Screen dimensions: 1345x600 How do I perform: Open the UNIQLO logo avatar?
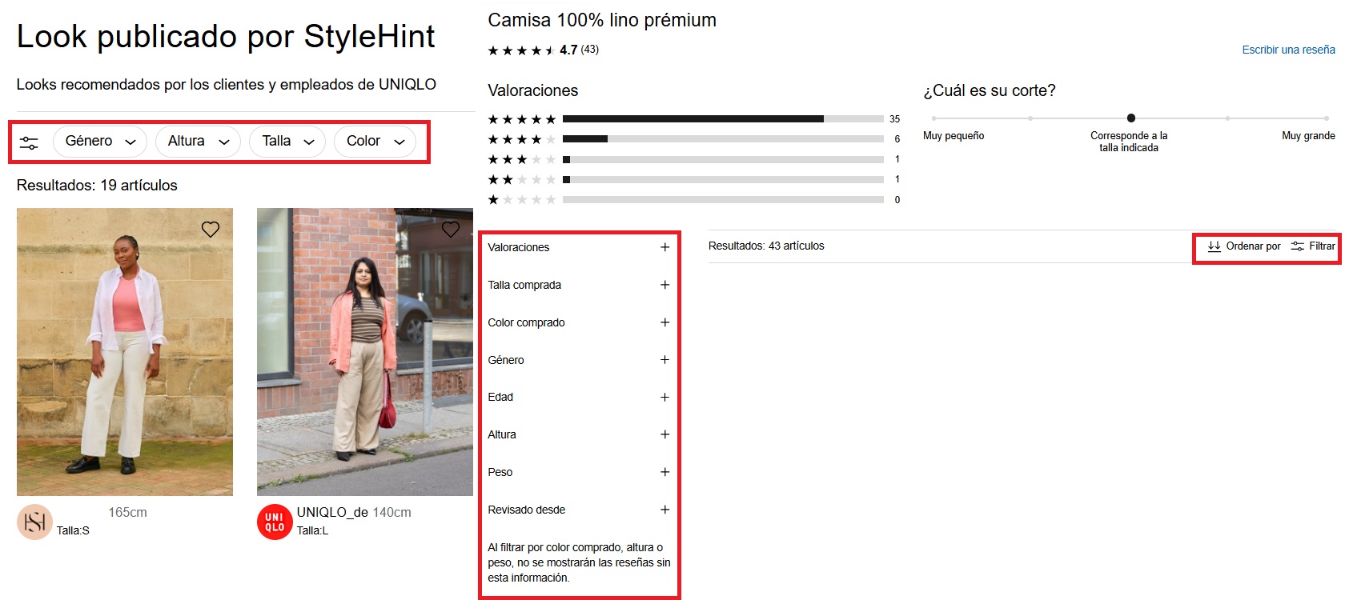coord(275,522)
